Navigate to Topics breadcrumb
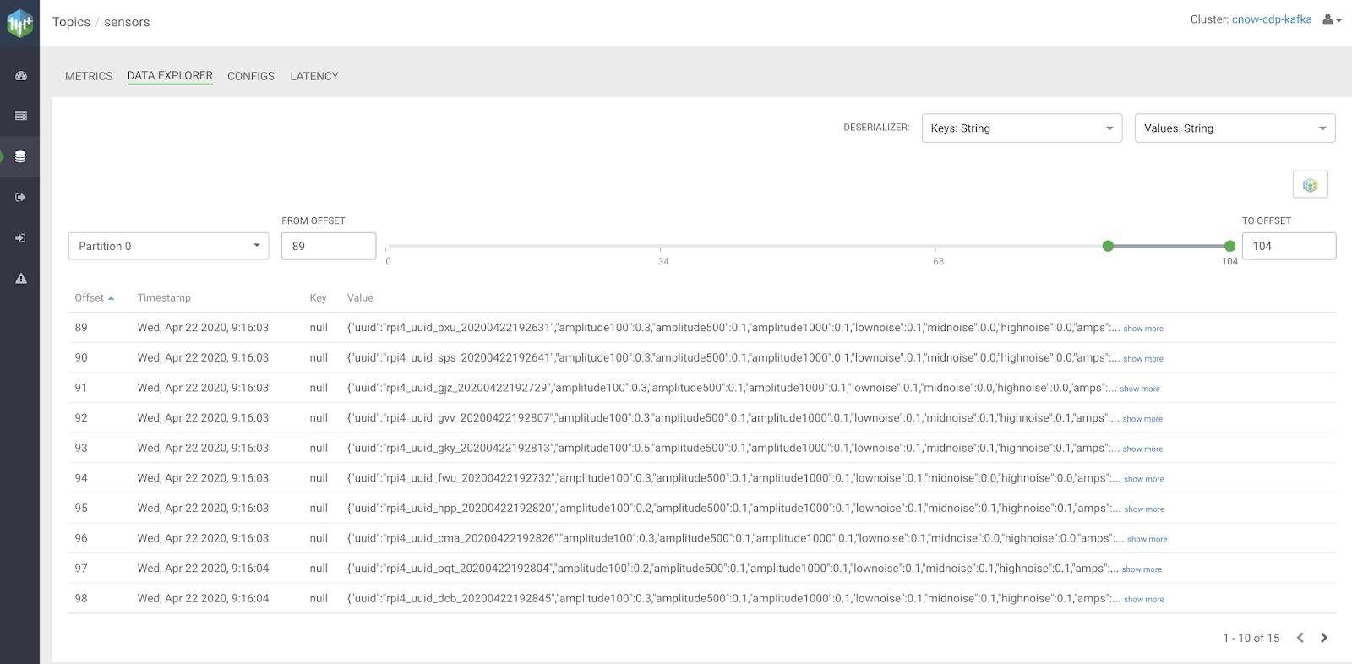This screenshot has width=1352, height=664. point(71,22)
